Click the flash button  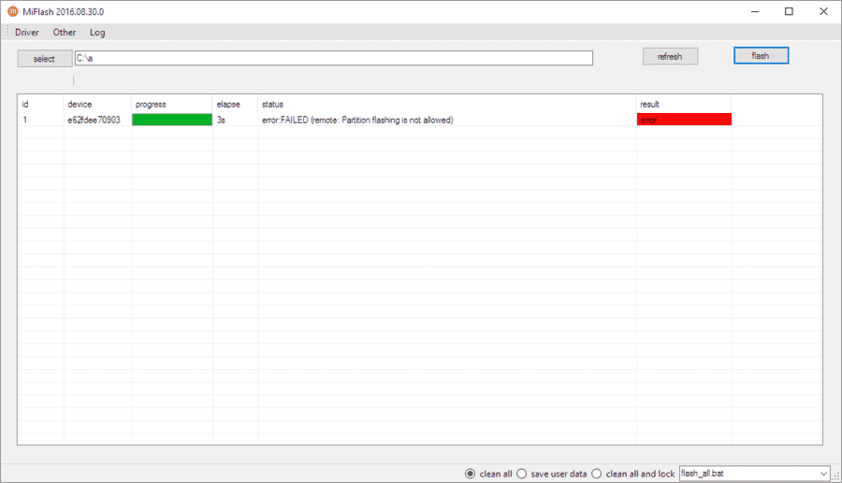click(x=761, y=56)
